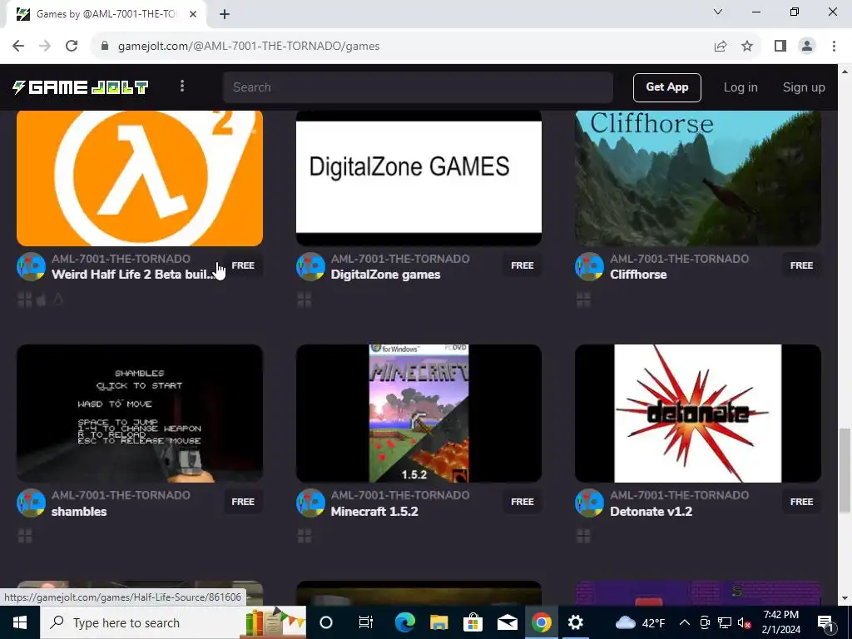Click AML-7001-THE-TORNADO name above shambles
Viewport: 852px width, 639px height.
pos(121,495)
